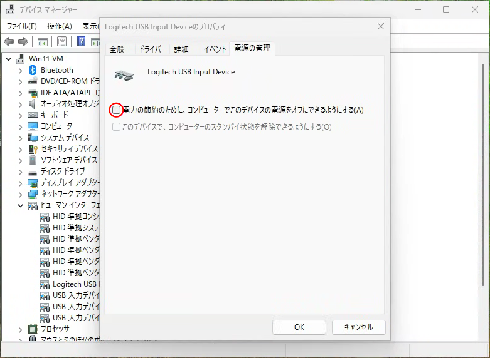
Task: Toggle スタンバイ状態を解除できるようにする checkbox
Action: (116, 126)
